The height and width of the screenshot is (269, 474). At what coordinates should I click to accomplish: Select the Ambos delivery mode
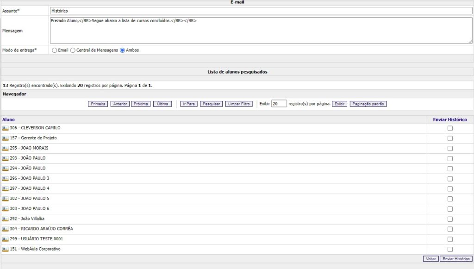pos(123,50)
